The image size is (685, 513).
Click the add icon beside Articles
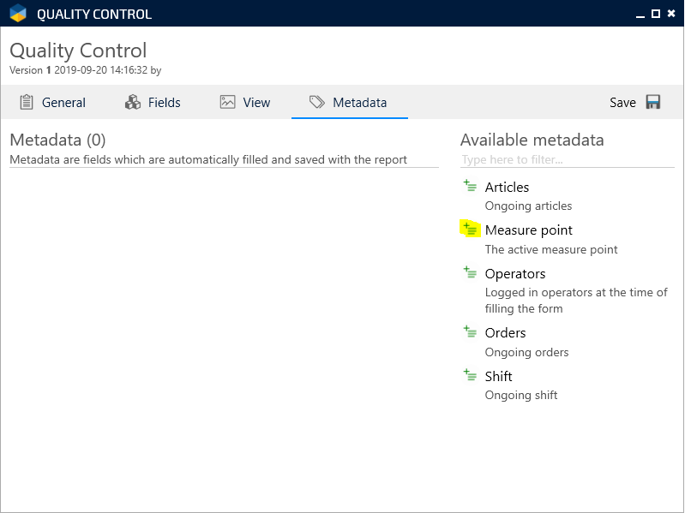(x=470, y=186)
